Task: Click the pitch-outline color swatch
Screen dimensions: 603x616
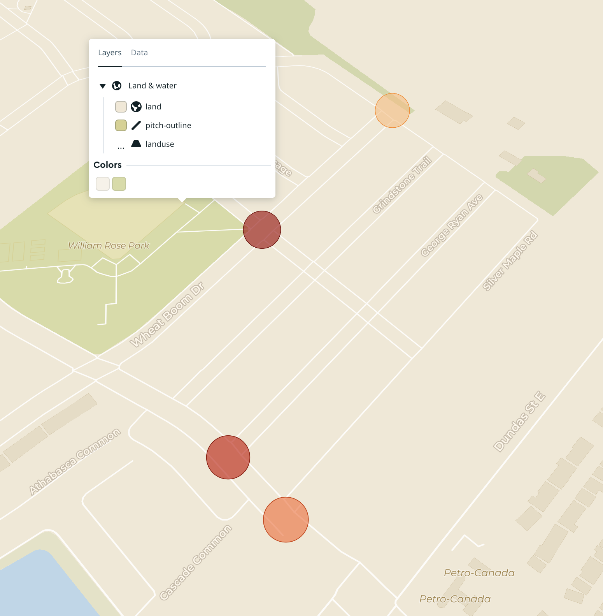Action: tap(121, 125)
